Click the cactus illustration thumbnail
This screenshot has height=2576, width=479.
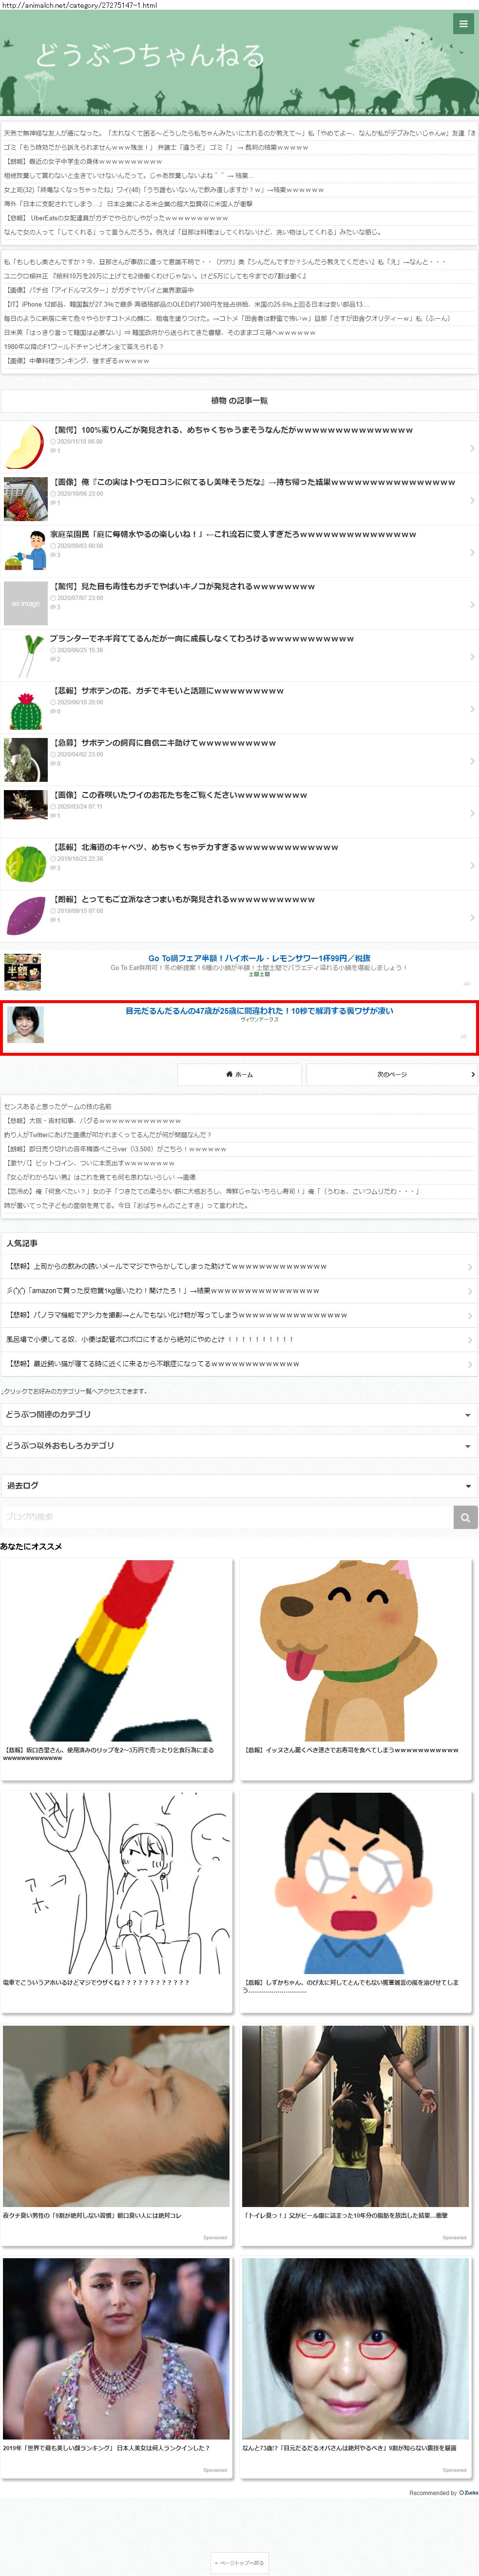tap(25, 708)
